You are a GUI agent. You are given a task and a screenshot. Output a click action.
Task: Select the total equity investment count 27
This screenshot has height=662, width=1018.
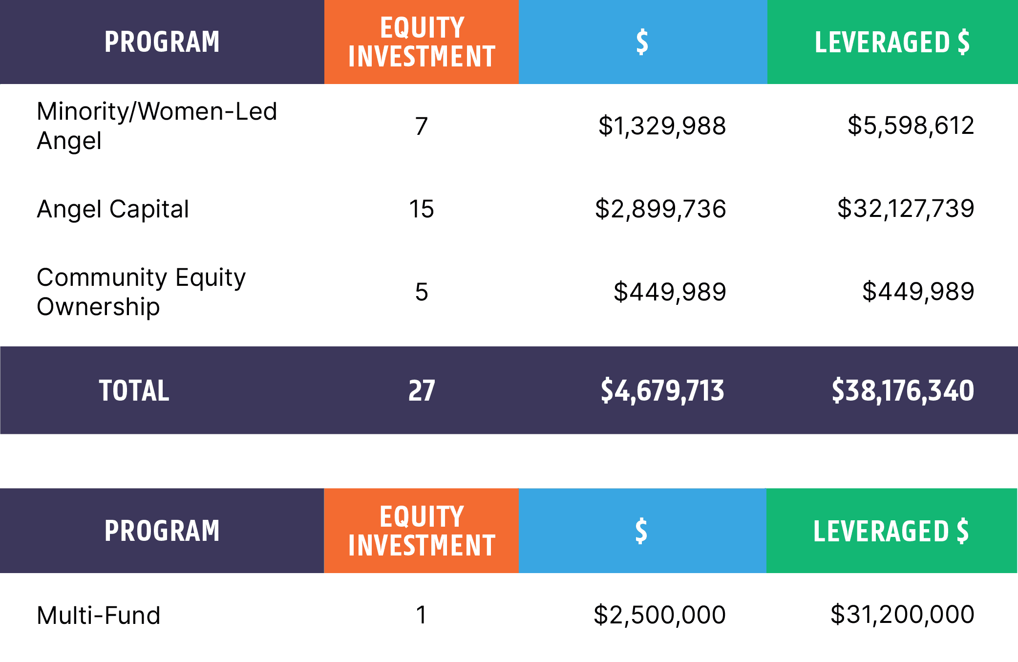point(422,390)
